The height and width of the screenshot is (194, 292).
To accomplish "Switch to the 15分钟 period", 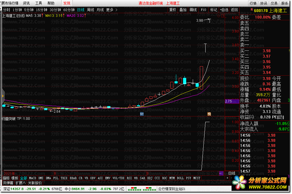I will [x=42, y=10].
